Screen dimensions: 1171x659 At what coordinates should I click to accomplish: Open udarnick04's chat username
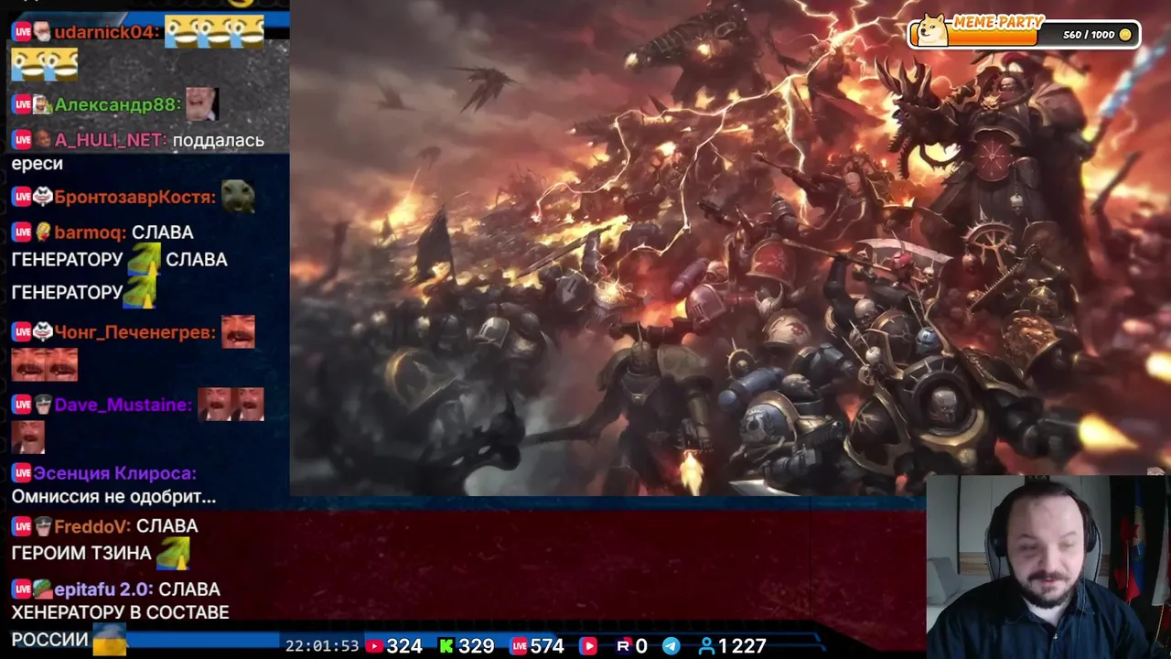click(107, 32)
